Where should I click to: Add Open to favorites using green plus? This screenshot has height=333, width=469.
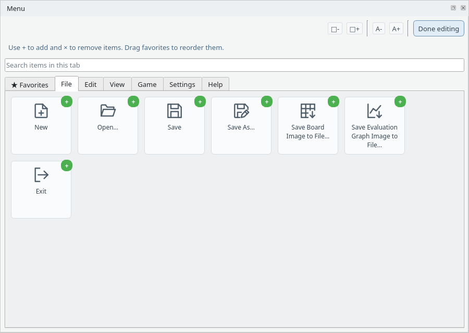[x=133, y=102]
